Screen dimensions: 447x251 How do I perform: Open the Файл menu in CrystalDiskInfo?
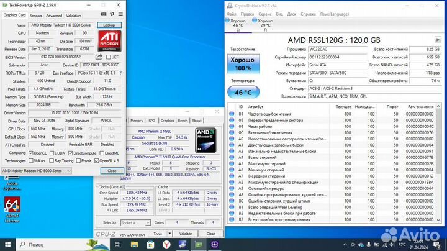pyautogui.click(x=232, y=14)
